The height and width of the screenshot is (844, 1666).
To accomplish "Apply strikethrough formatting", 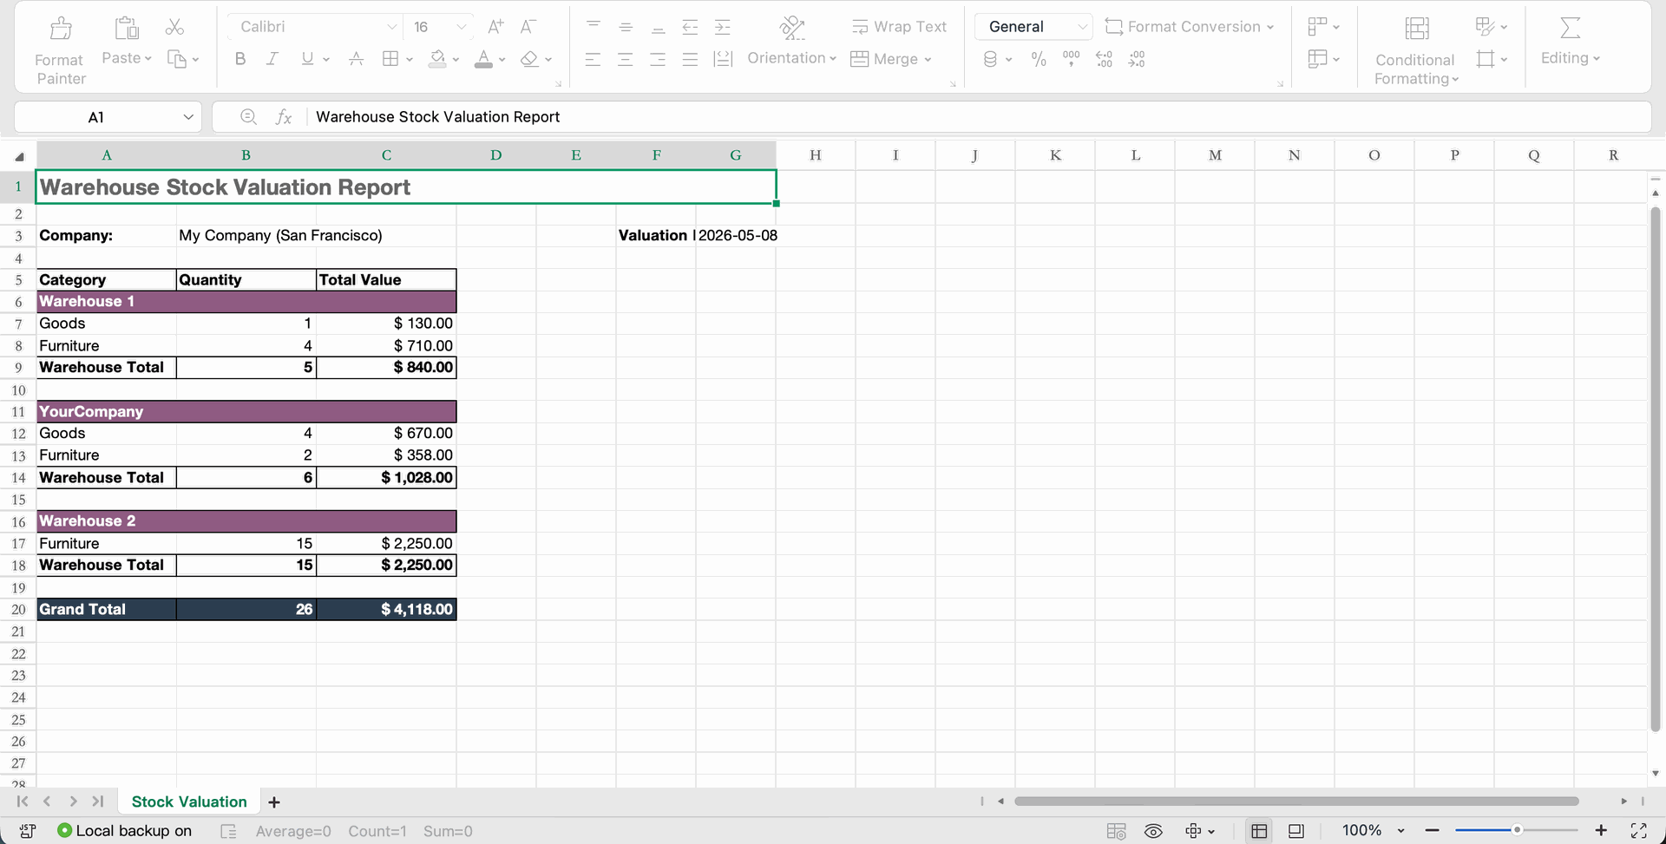I will (x=356, y=59).
